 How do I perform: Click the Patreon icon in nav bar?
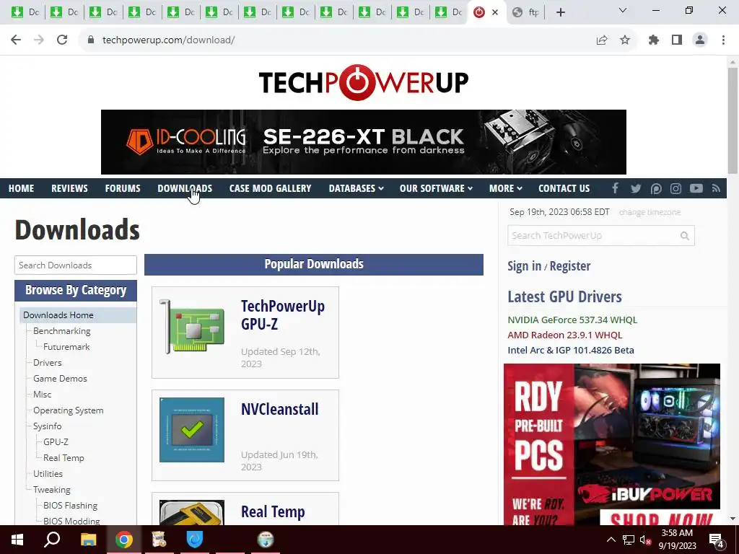point(655,188)
